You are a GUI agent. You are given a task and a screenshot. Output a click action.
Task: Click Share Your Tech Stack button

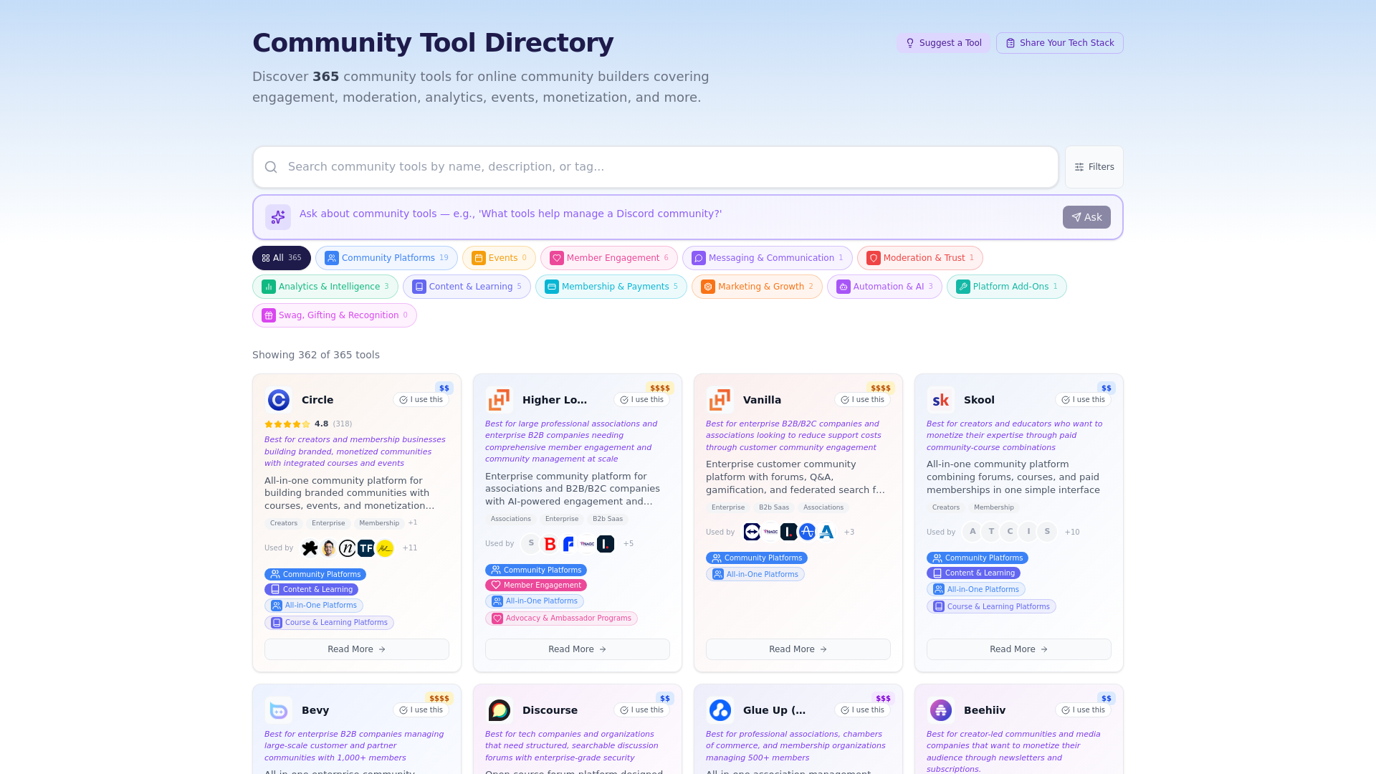tap(1060, 43)
